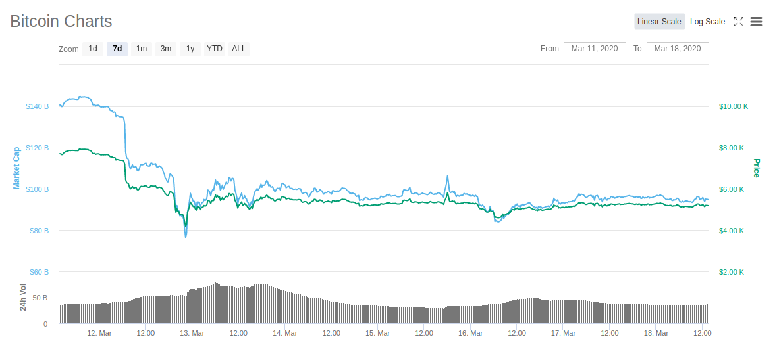Screen dimensions: 777x339
Task: Set zoom range to 1y
Action: pyautogui.click(x=190, y=49)
